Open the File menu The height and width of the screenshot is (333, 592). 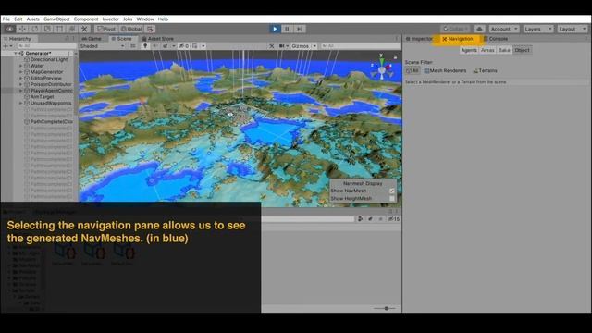[x=6, y=18]
